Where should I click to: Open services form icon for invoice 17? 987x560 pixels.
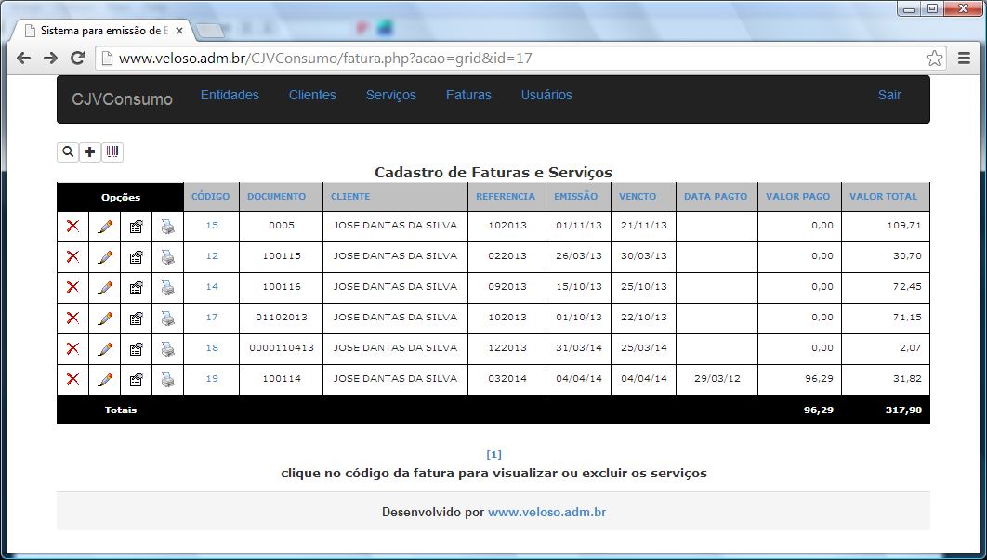coord(136,319)
